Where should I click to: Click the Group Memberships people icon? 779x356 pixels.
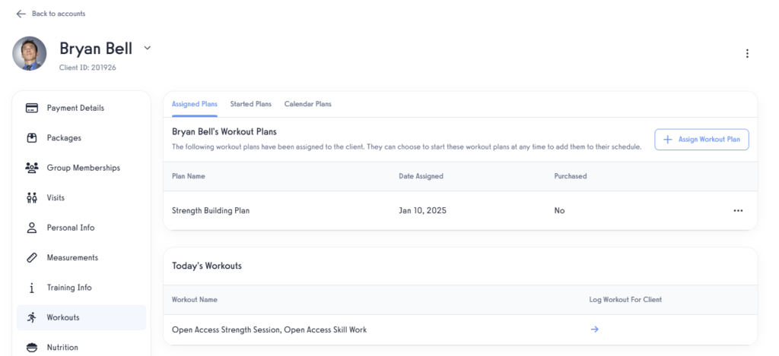[x=32, y=168]
